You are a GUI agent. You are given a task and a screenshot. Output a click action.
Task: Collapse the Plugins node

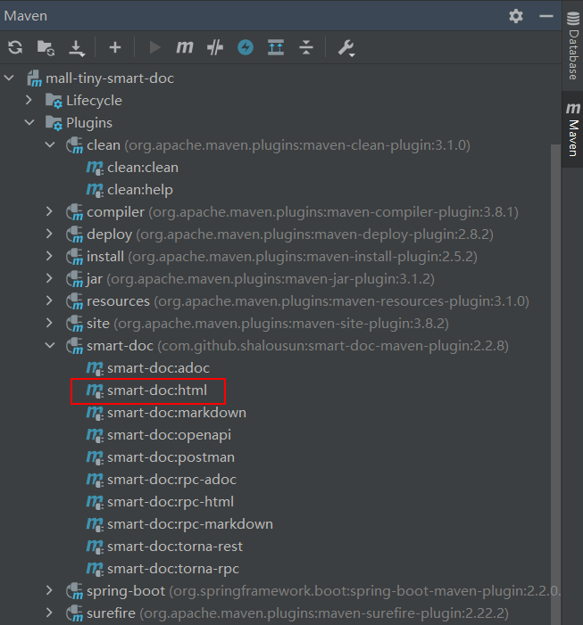29,122
